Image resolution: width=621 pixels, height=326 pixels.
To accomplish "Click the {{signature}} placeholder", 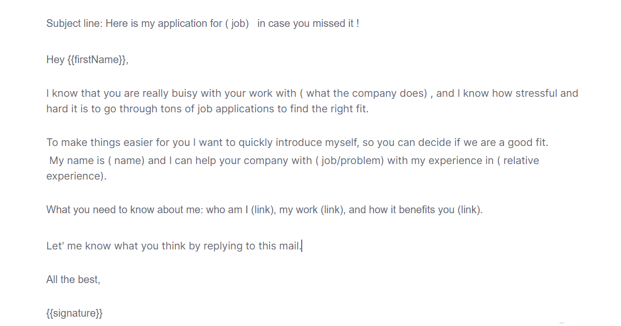I will (75, 313).
